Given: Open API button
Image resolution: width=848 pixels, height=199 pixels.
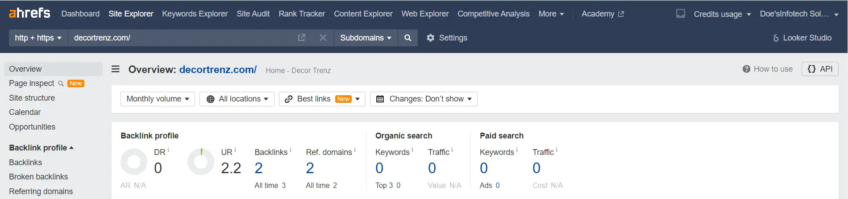Looking at the screenshot, I should tap(820, 69).
